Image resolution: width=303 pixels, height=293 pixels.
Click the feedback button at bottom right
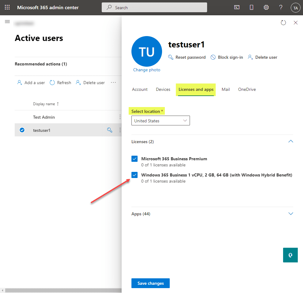click(x=290, y=255)
